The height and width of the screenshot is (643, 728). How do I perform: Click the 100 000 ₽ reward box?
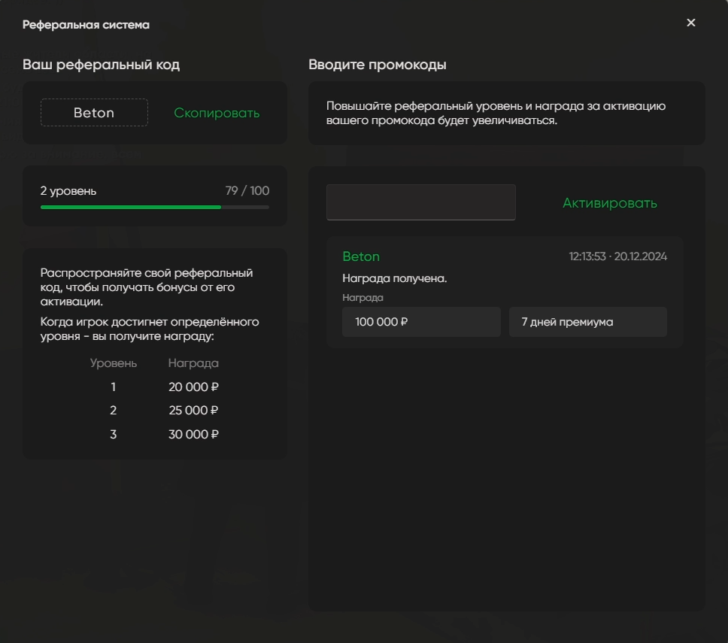point(421,322)
